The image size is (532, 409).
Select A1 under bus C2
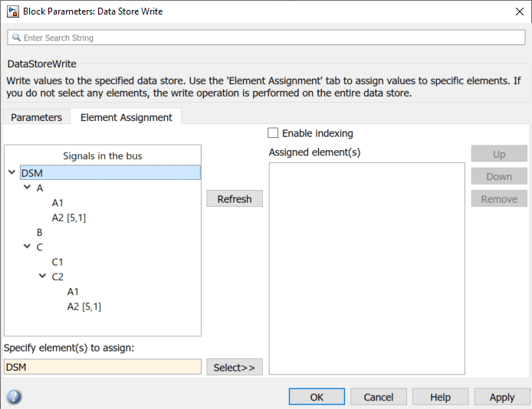click(73, 291)
